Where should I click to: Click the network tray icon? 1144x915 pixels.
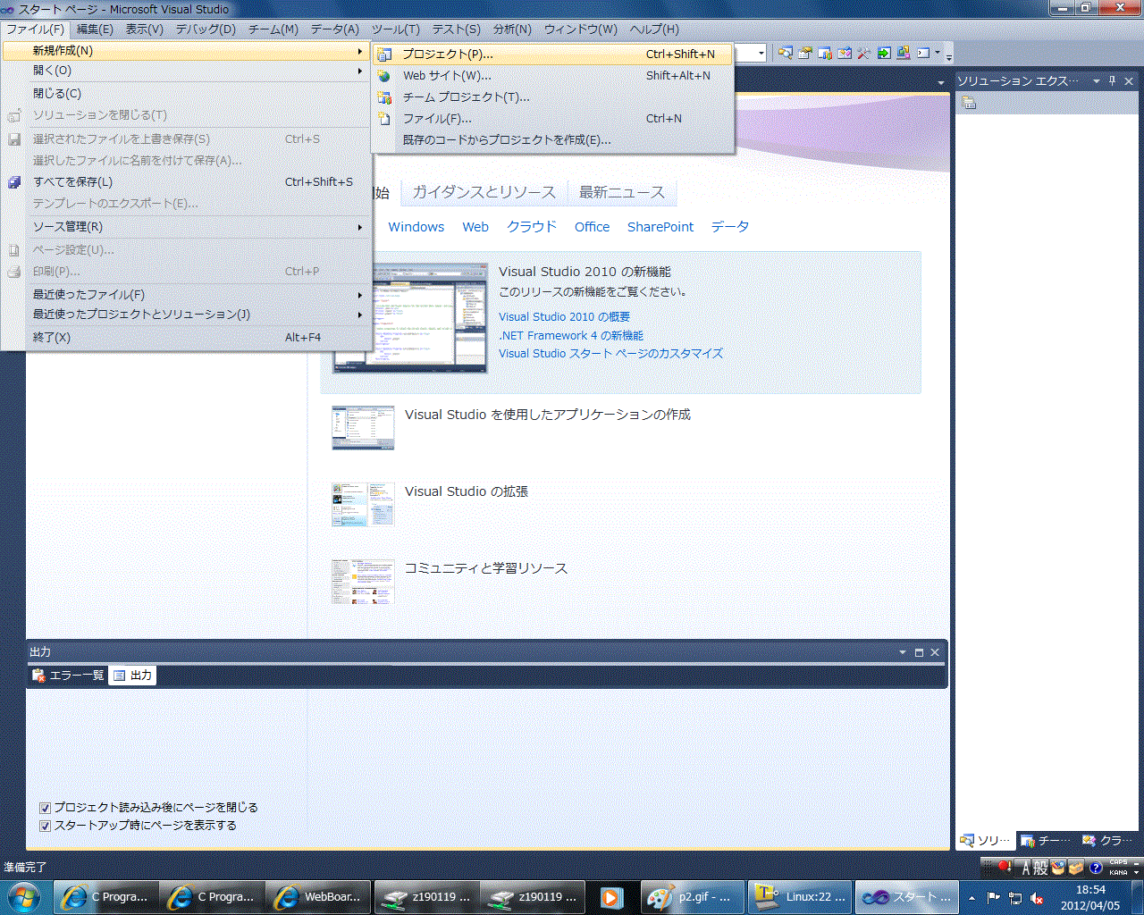(x=1015, y=898)
